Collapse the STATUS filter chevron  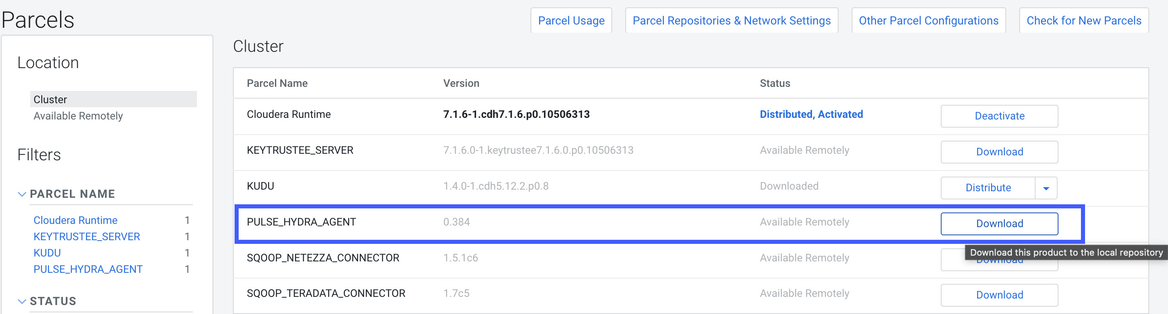[x=22, y=301]
